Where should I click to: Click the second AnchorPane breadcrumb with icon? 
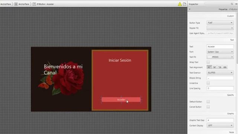click(22, 4)
